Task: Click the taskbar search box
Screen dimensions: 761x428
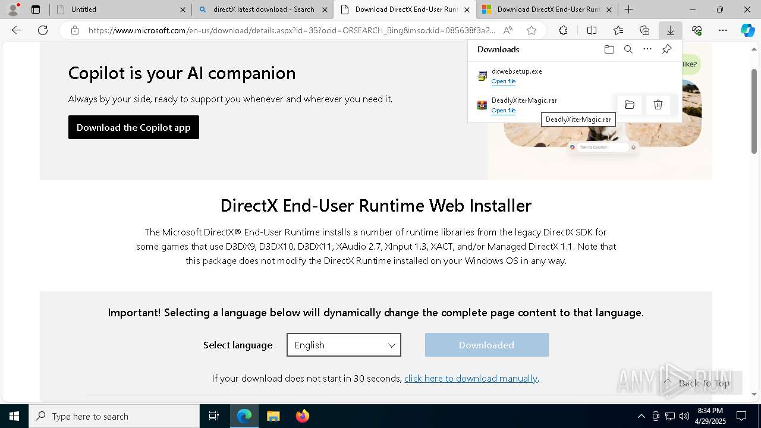Action: pos(114,416)
